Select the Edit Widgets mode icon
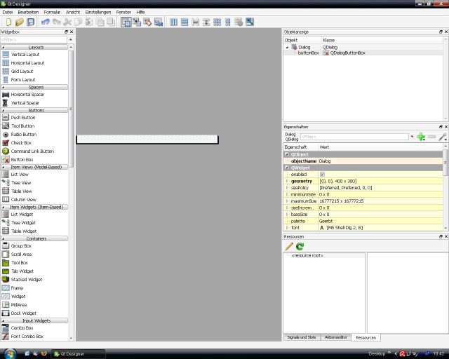This screenshot has height=359, width=449. click(125, 22)
